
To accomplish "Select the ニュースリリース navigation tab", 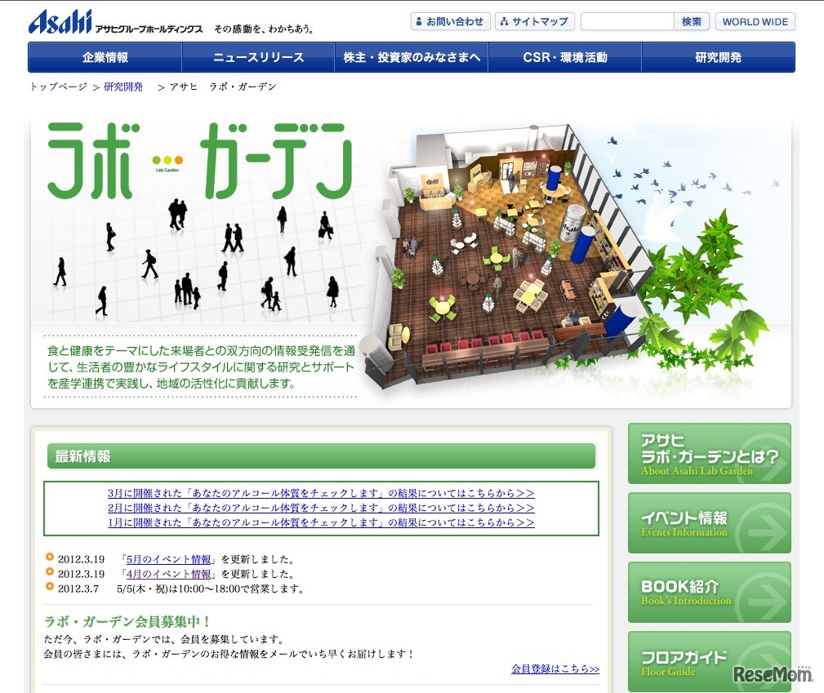I will [259, 57].
